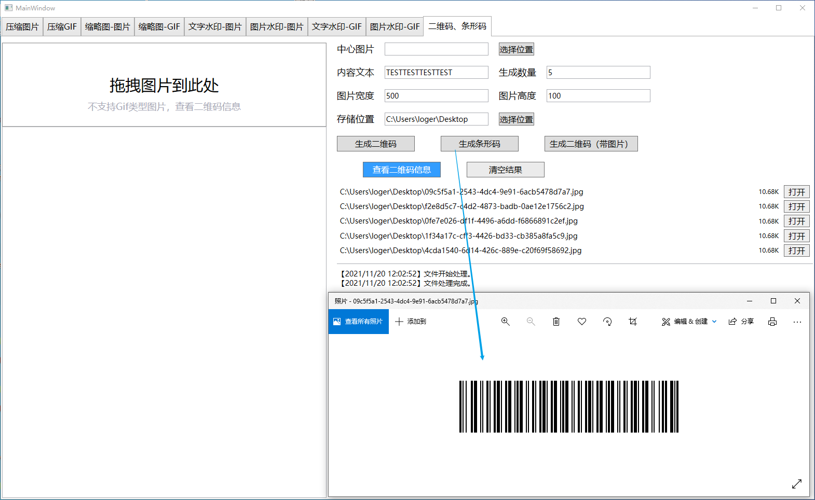Open the 编辑 & 创建 dropdown

click(689, 322)
